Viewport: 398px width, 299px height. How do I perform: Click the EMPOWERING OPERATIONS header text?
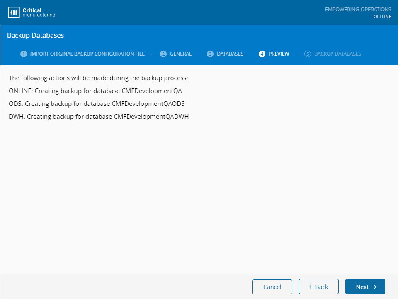pyautogui.click(x=358, y=10)
